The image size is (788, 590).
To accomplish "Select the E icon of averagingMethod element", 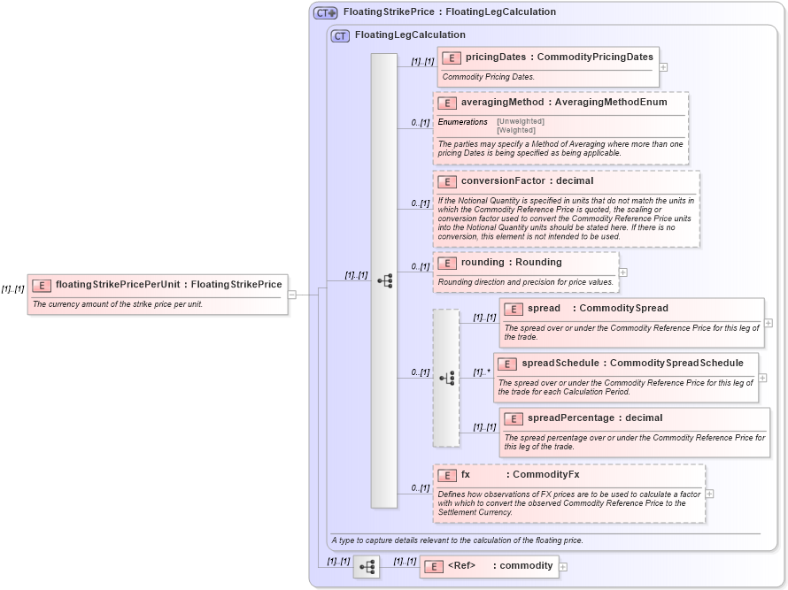I will [448, 103].
